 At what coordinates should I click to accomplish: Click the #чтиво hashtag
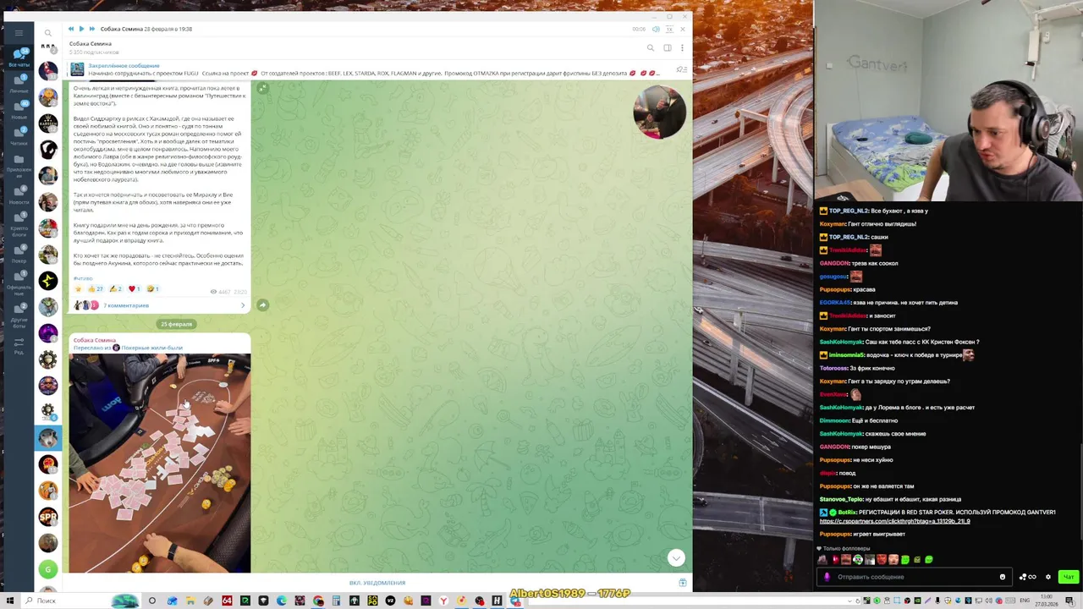83,278
